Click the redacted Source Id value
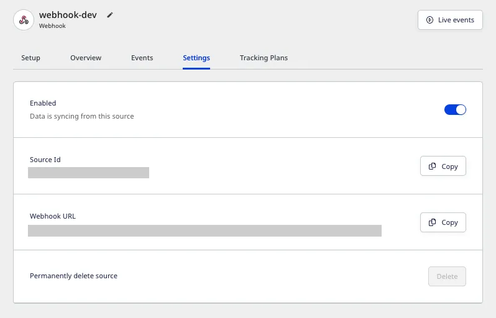This screenshot has height=318, width=496. 88,173
